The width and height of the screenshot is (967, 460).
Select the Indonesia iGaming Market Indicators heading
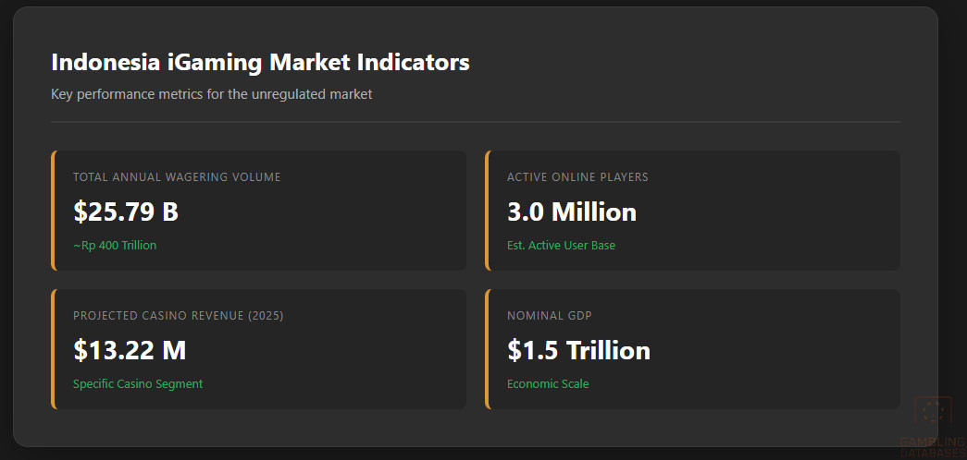[x=260, y=63]
